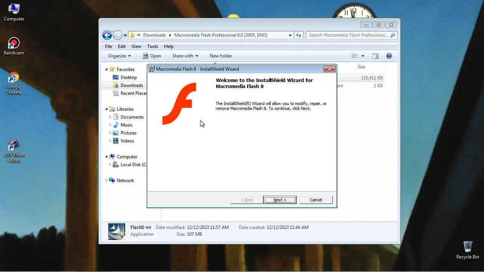Select Downloads in the navigation pane
This screenshot has width=484, height=272.
click(x=132, y=85)
